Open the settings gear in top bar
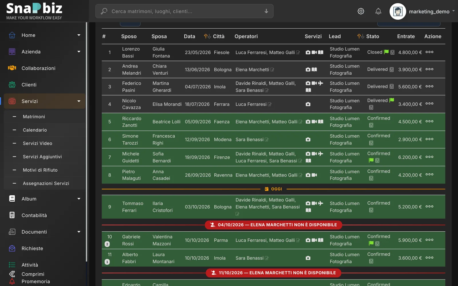 361,11
